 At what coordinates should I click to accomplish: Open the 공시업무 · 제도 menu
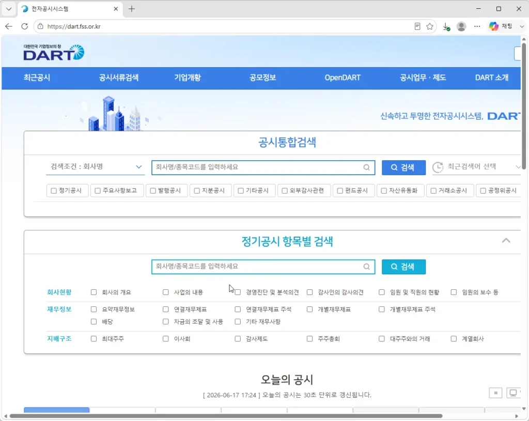point(423,77)
